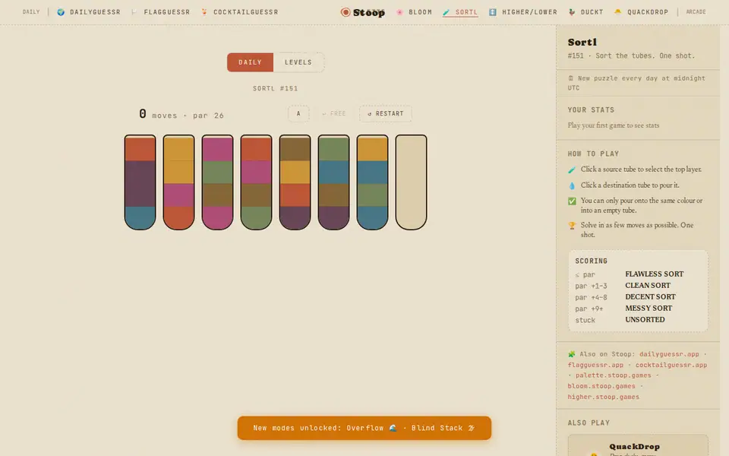Click the Sortl sidebar title
The image size is (729, 456).
pyautogui.click(x=582, y=42)
